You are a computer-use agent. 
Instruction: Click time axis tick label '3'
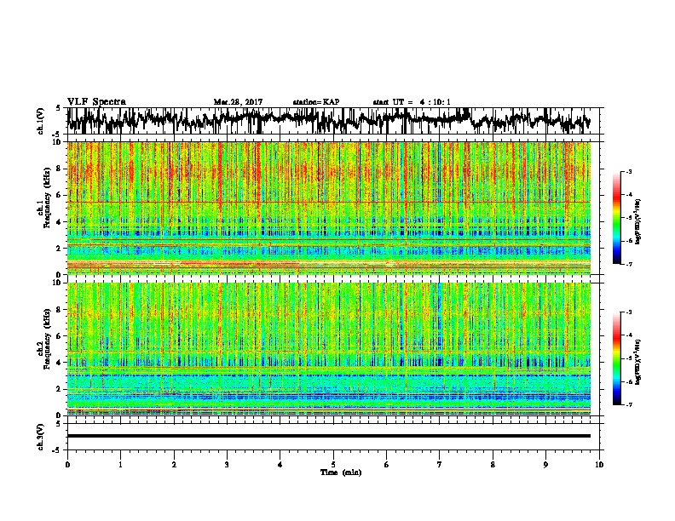click(227, 465)
